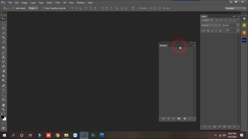Open the Actions panel flyout menu
This screenshot has height=139, width=248.
point(194,46)
